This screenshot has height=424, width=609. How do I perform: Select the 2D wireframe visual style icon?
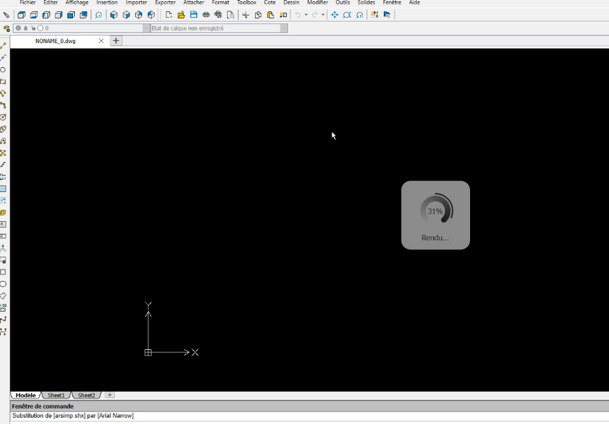tap(22, 15)
